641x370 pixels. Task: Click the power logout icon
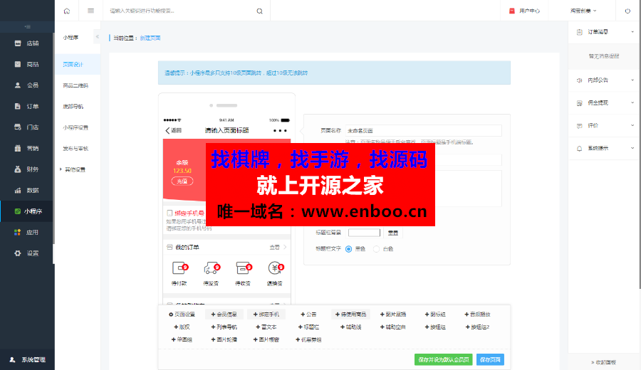point(627,11)
